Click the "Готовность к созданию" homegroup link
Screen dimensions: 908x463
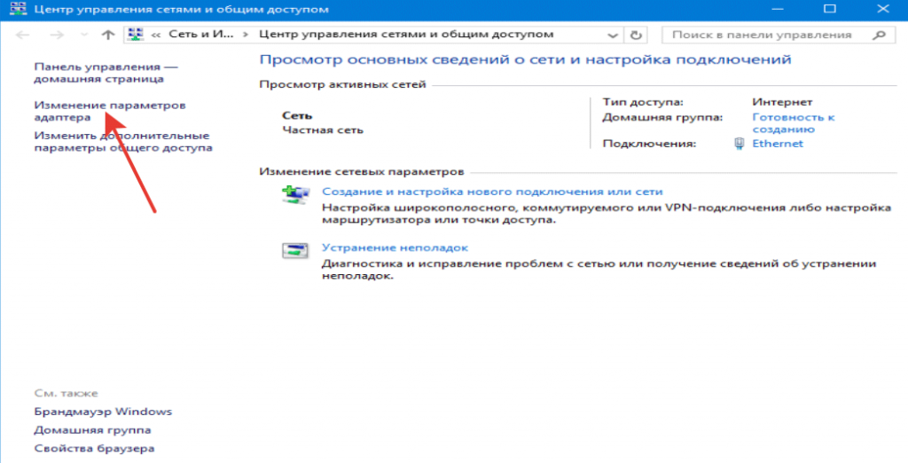pos(794,122)
